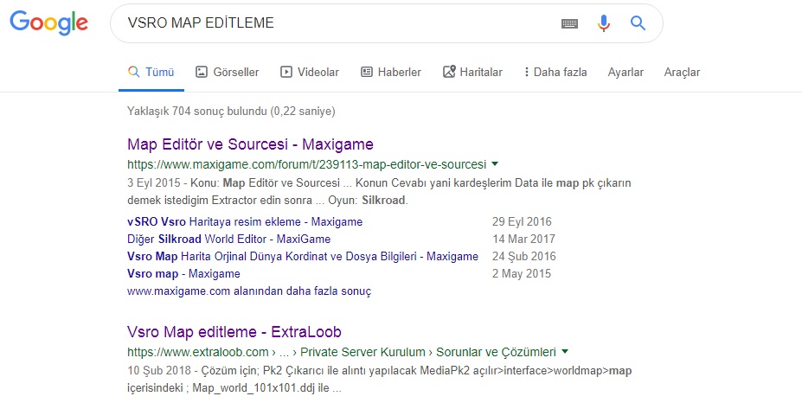Open result Vsro Map editleme - ExtraLoob
The height and width of the screenshot is (409, 802).
[x=234, y=332]
